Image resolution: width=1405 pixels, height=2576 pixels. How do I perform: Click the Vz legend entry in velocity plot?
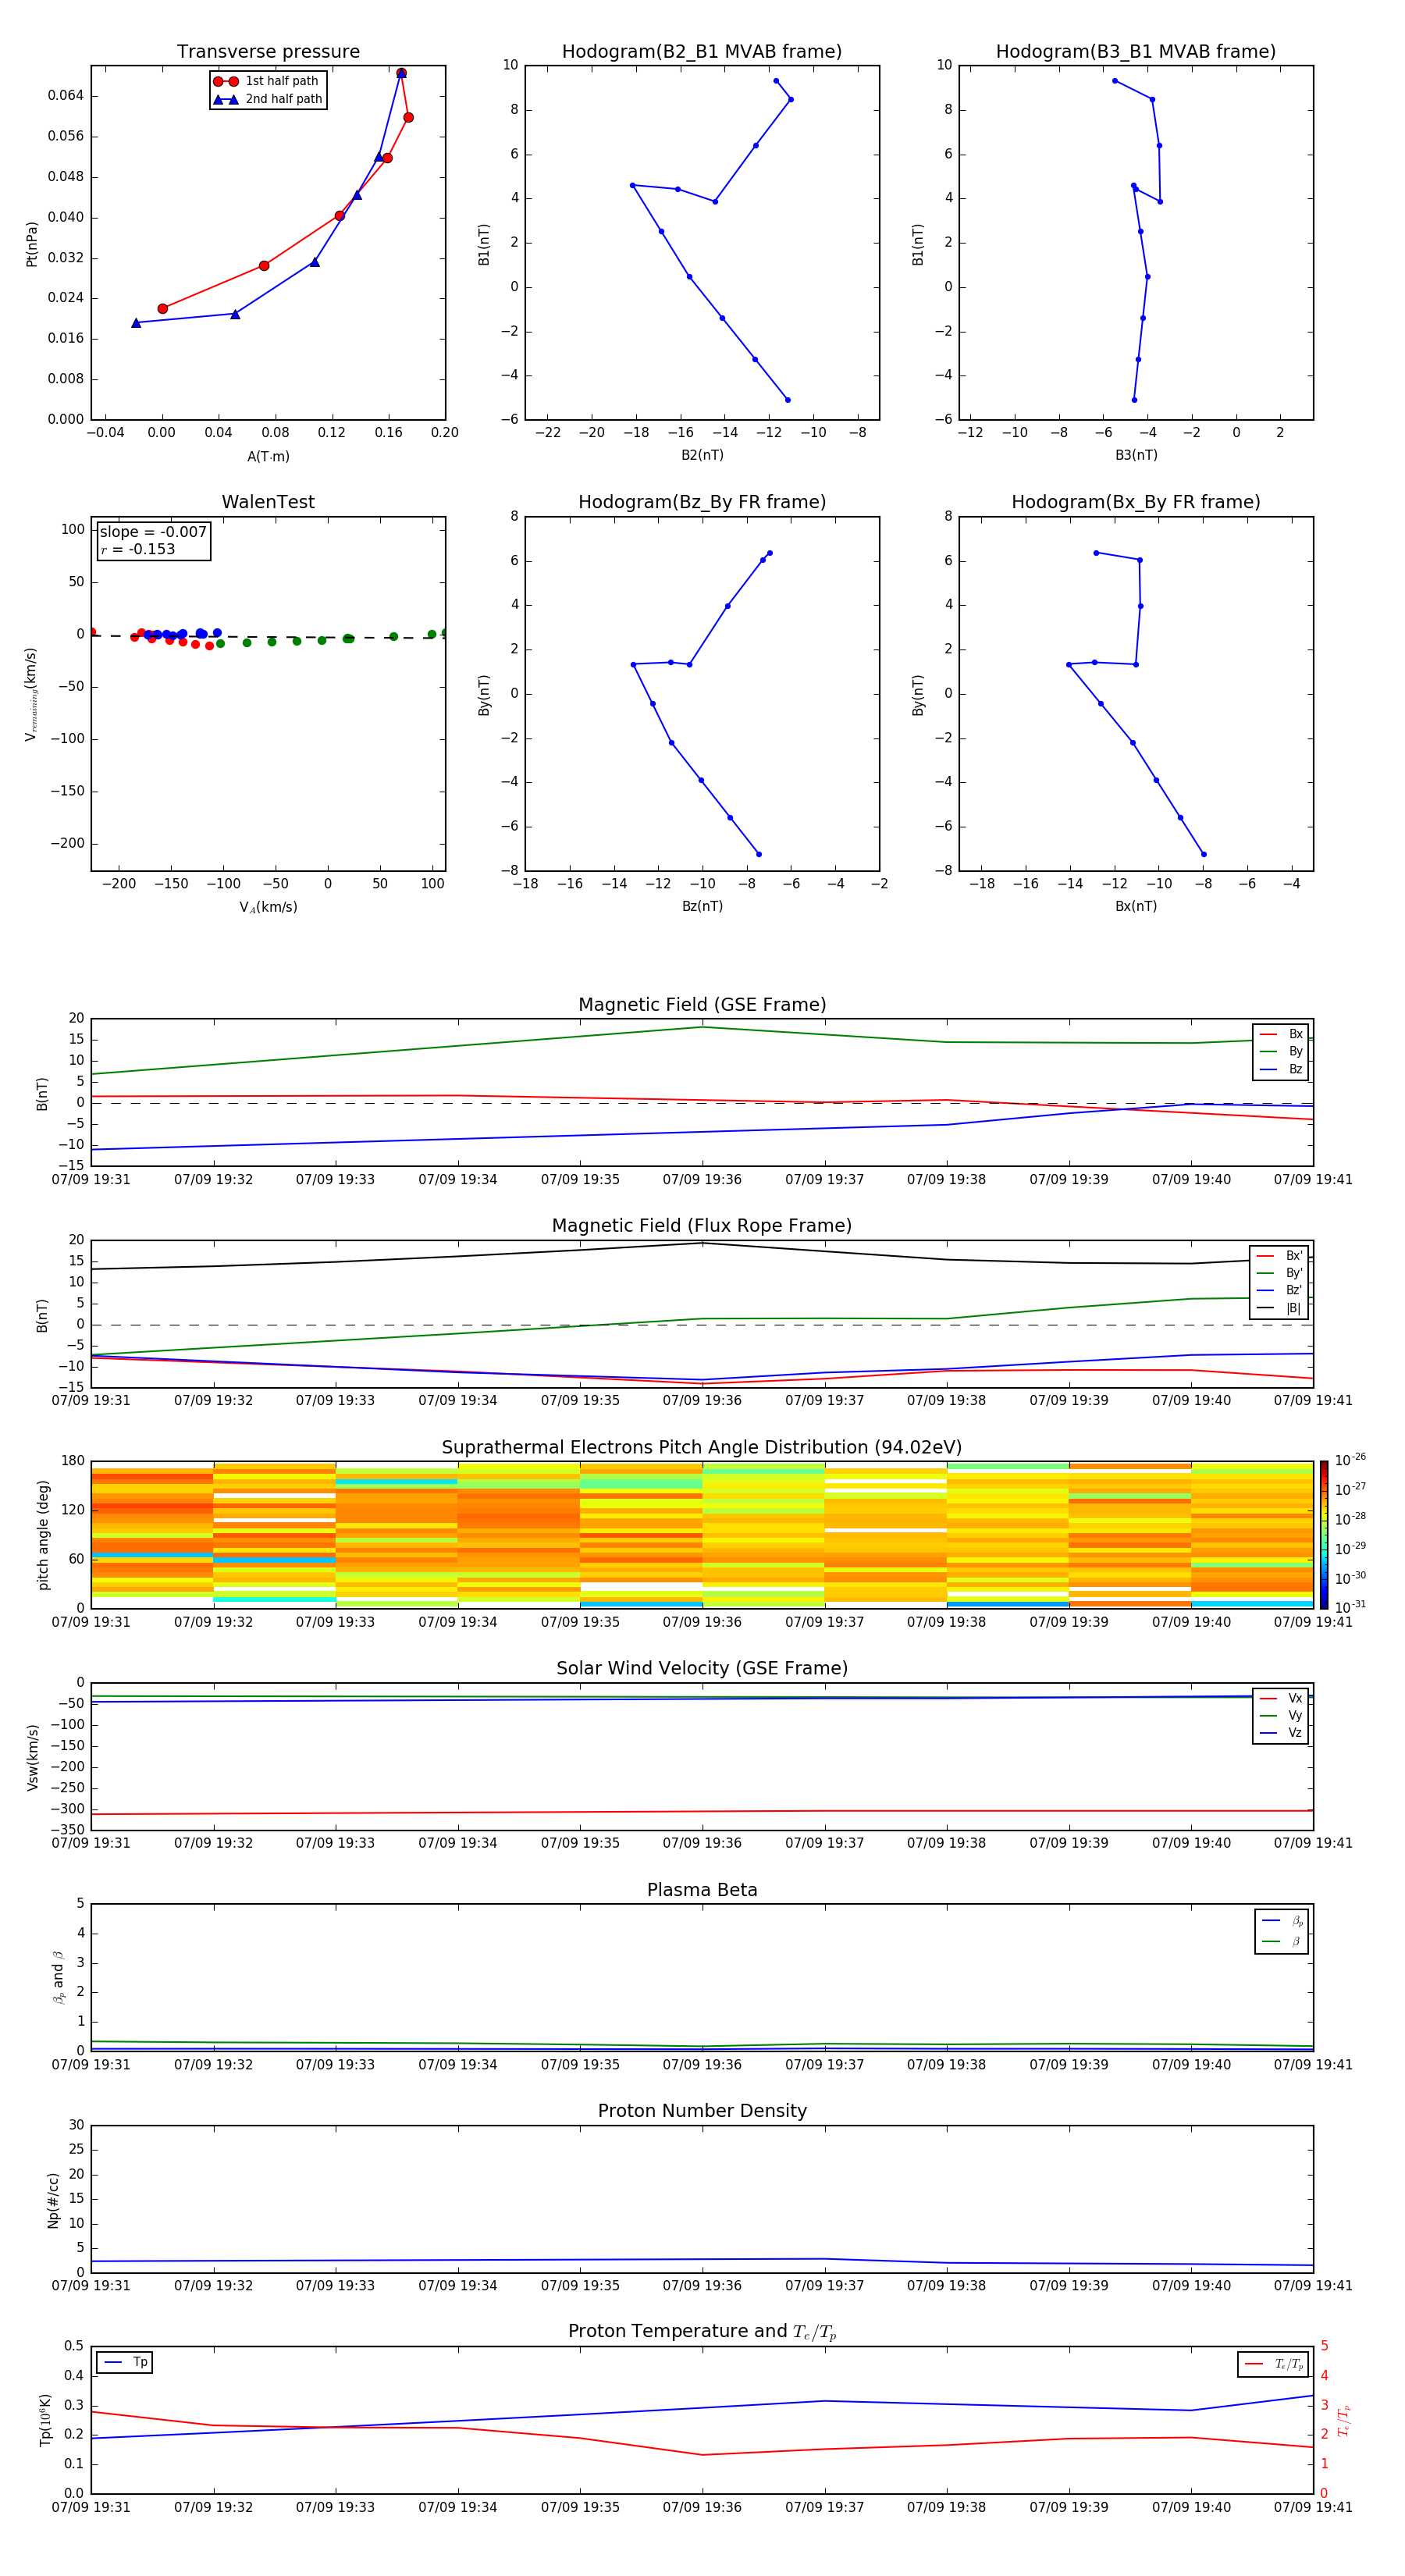tap(1281, 1733)
